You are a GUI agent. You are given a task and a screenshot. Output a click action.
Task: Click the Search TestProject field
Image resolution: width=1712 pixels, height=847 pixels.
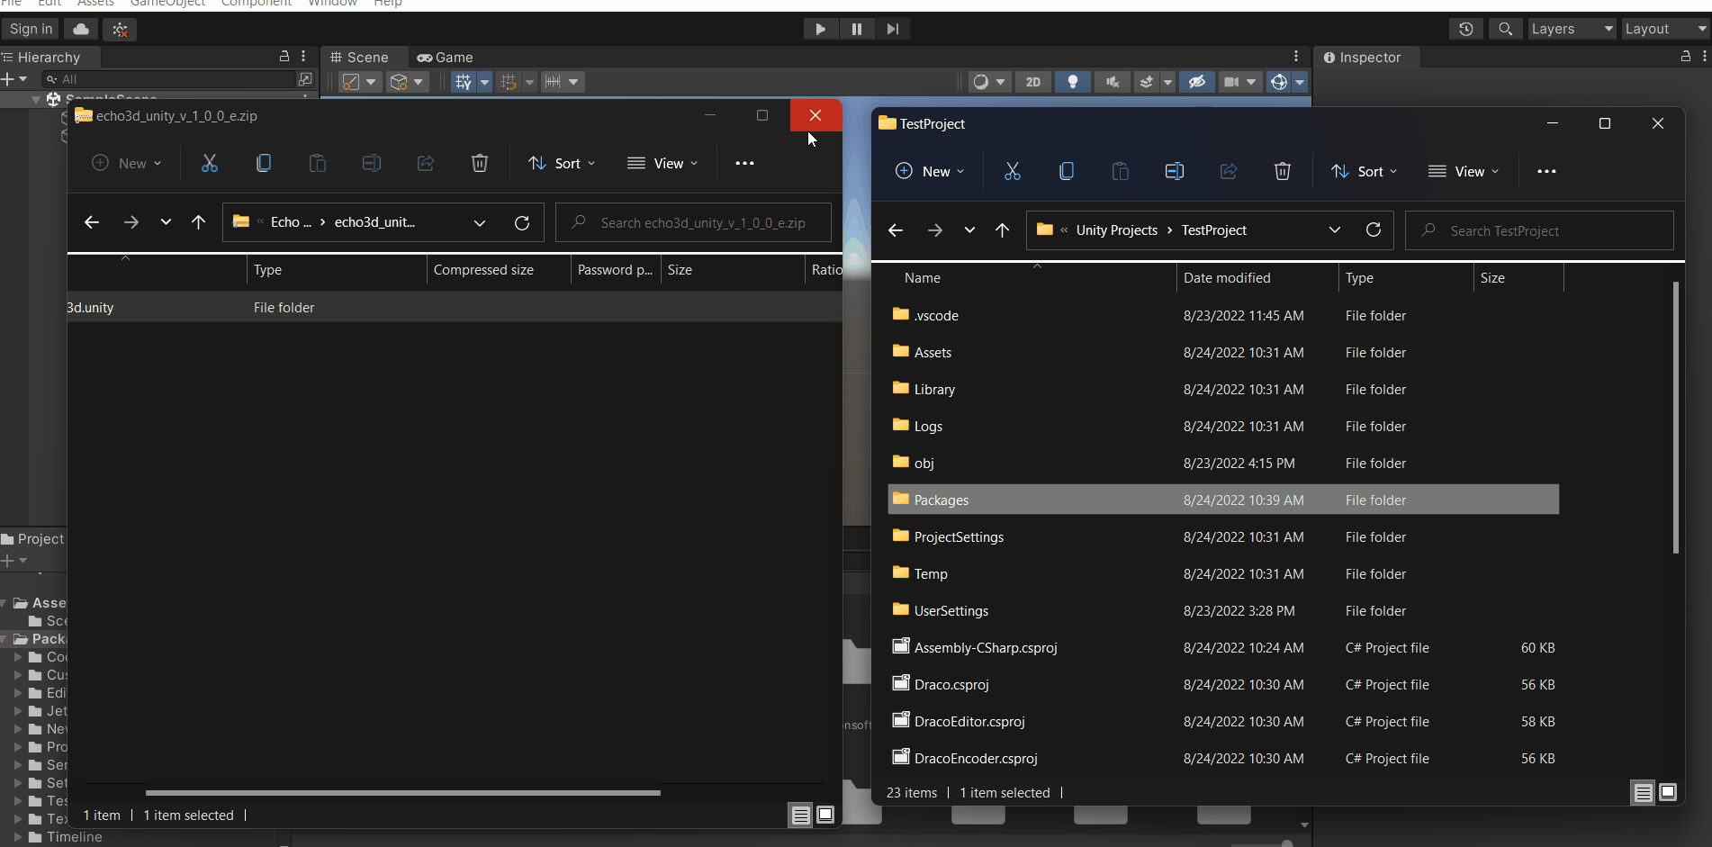click(x=1539, y=230)
